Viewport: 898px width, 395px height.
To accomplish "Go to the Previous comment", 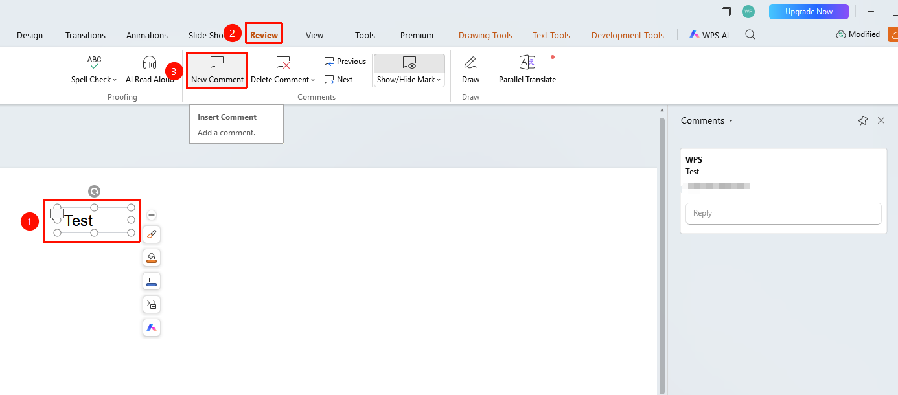I will pyautogui.click(x=345, y=62).
